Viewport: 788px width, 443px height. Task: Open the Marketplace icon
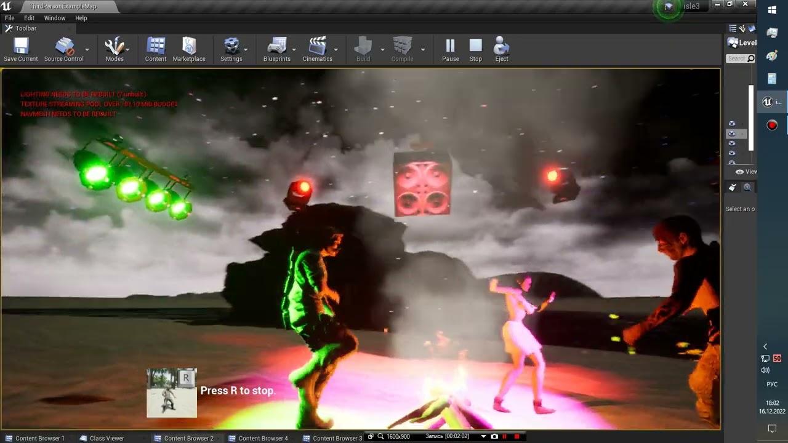tap(189, 49)
